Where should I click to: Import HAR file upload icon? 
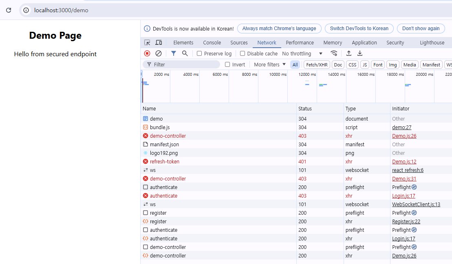(349, 53)
